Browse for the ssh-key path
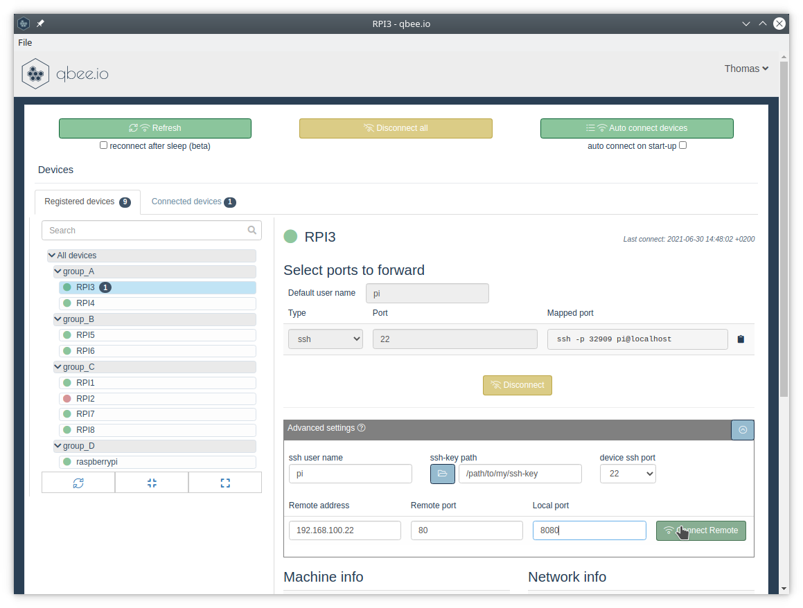803x608 pixels. pos(442,474)
